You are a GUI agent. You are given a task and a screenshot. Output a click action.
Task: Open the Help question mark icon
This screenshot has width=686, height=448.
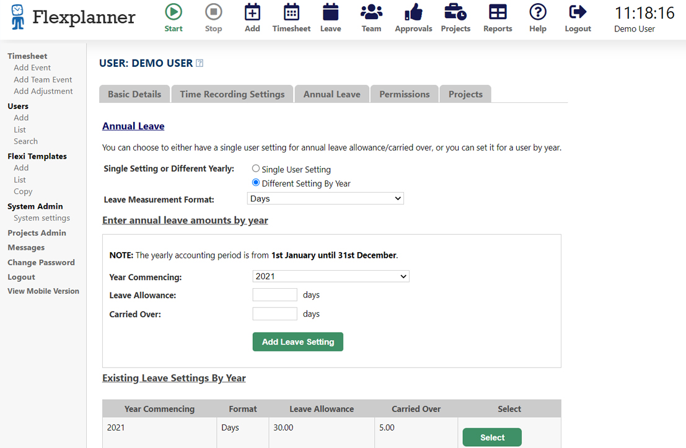(x=538, y=12)
